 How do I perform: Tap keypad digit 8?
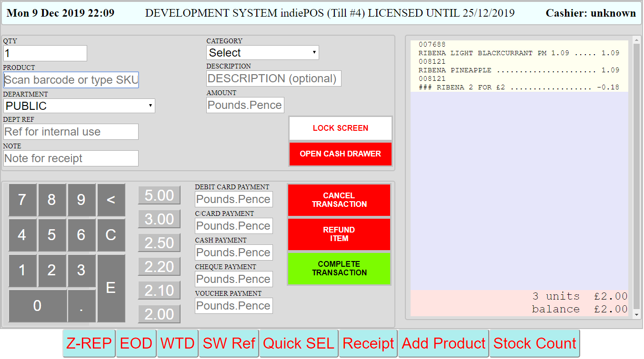(52, 200)
